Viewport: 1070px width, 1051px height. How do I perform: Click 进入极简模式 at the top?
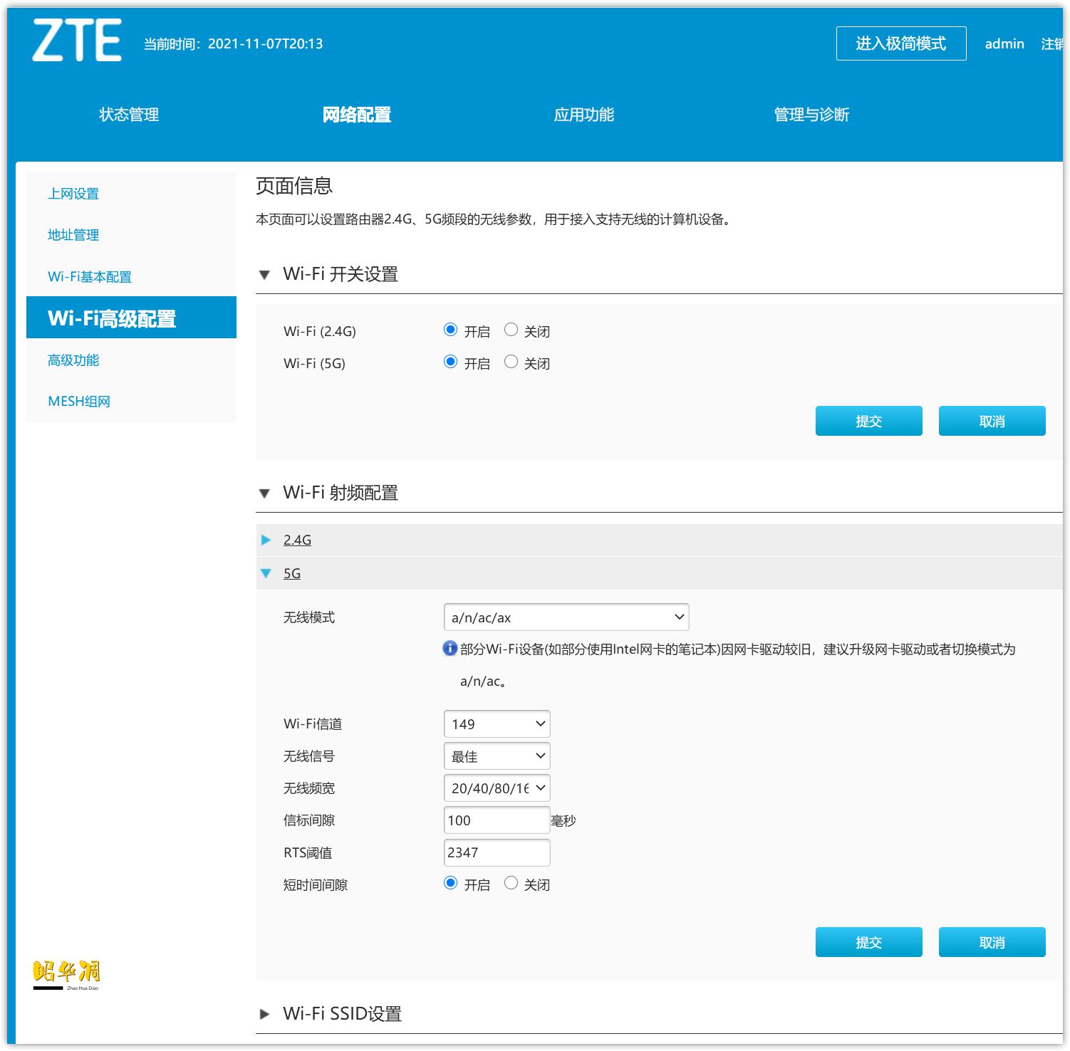click(x=900, y=43)
